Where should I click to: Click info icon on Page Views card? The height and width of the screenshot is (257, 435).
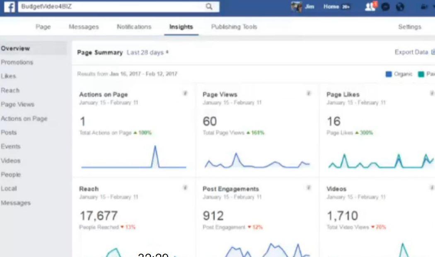(x=309, y=94)
